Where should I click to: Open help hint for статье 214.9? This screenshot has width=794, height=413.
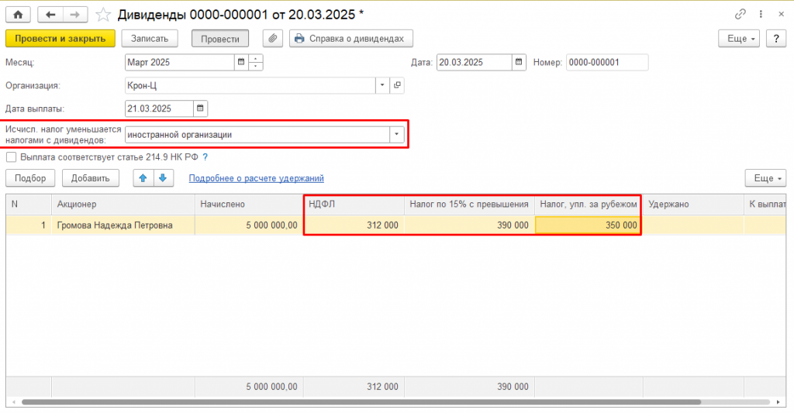point(205,157)
